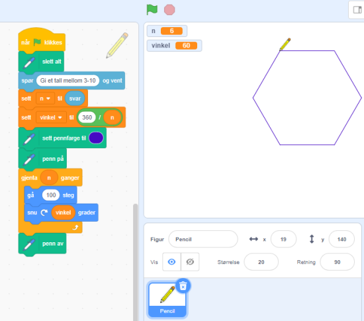Stop the project with the red stop icon
The image size is (364, 321).
pyautogui.click(x=169, y=10)
